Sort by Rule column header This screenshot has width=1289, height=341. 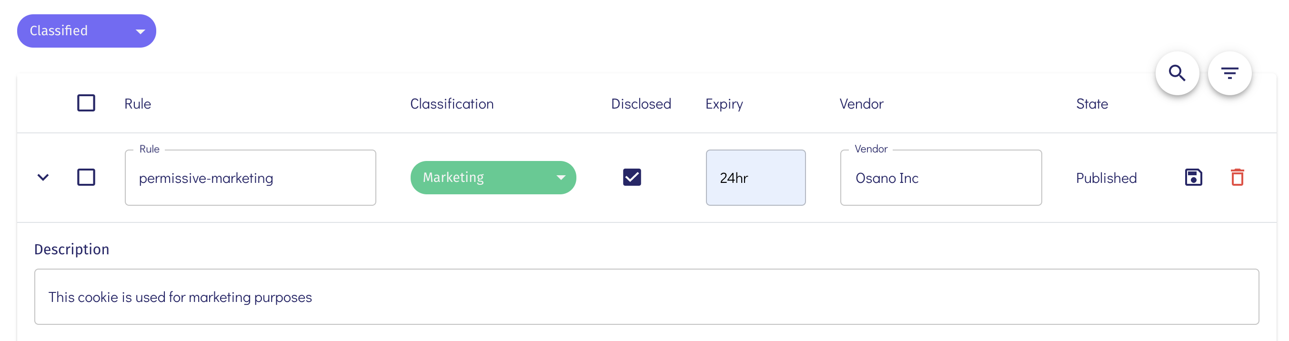click(138, 104)
